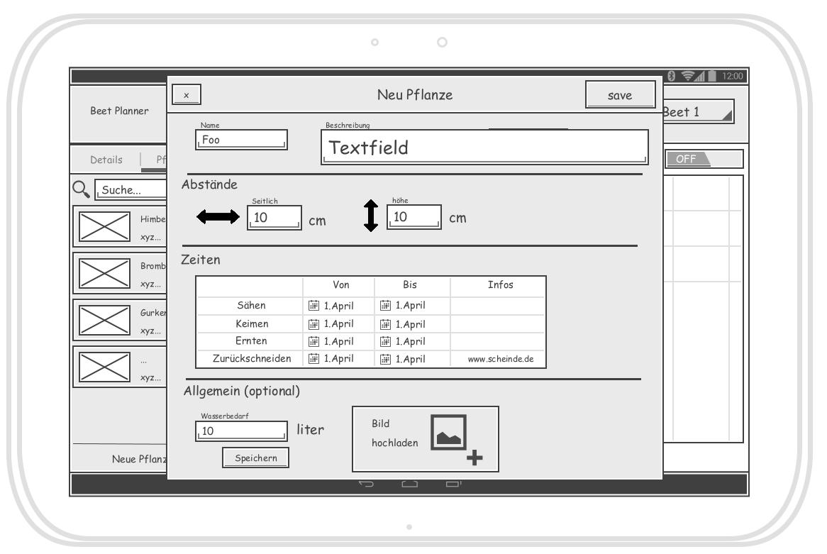Open calendar icon for Ernten Von date
Image resolution: width=827 pixels, height=554 pixels.
pyautogui.click(x=314, y=341)
